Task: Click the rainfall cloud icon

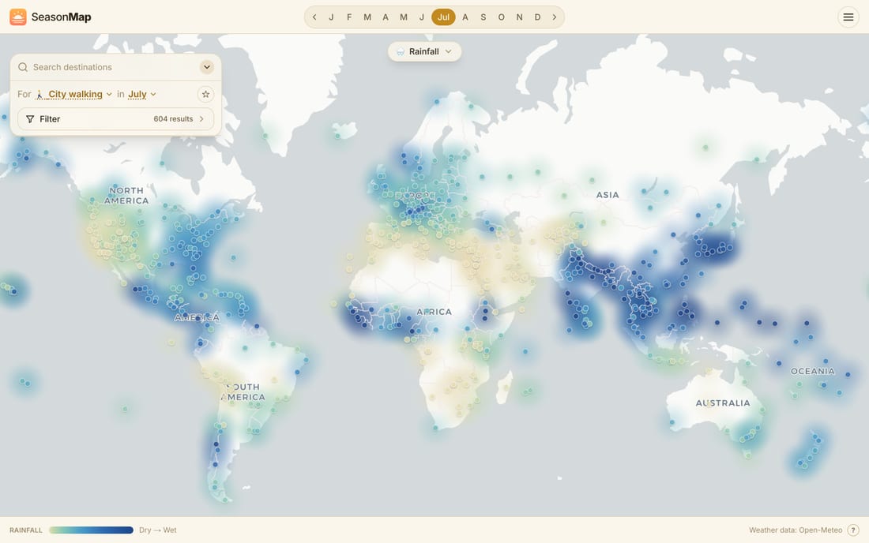Action: [401, 51]
